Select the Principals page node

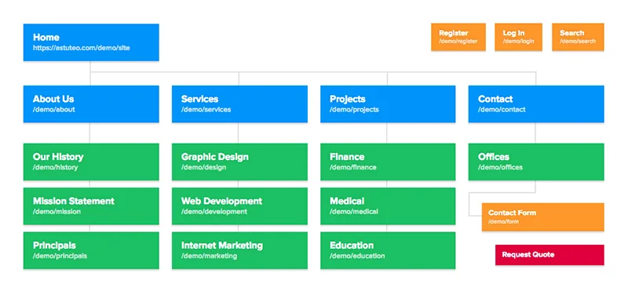point(91,250)
